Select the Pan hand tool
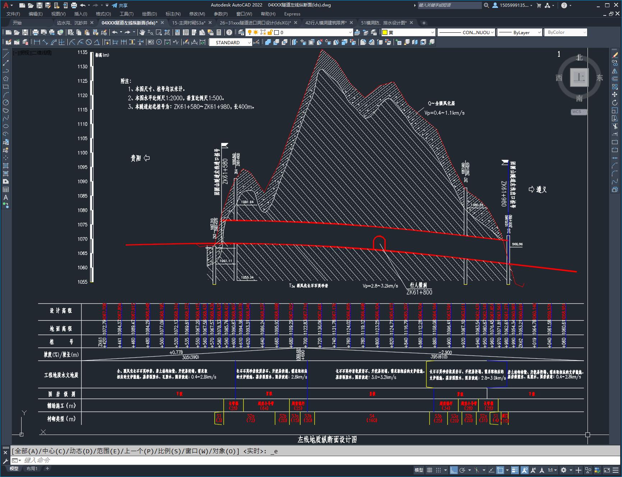The width and height of the screenshot is (622, 477). pos(142,32)
